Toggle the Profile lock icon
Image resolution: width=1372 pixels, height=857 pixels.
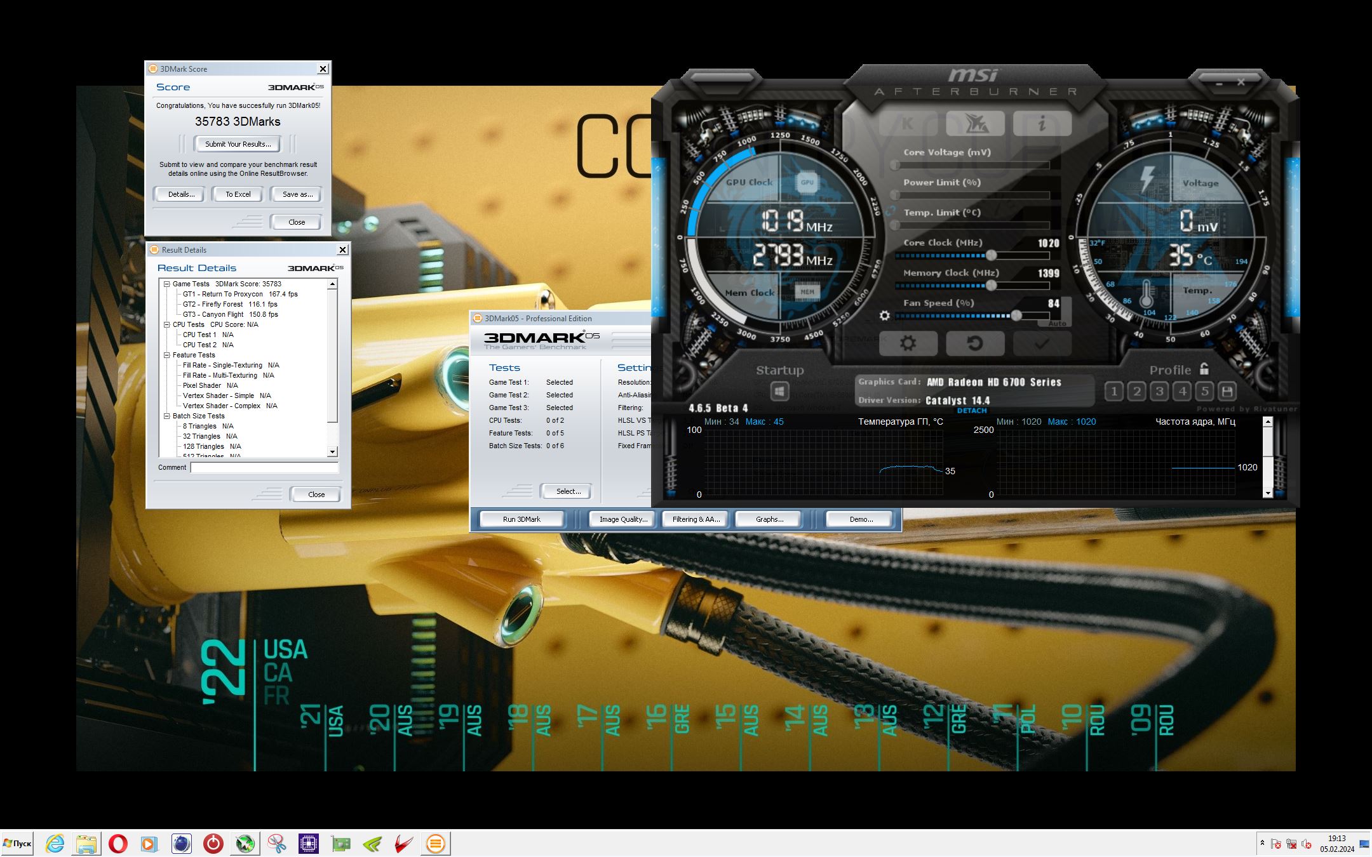coord(1204,369)
